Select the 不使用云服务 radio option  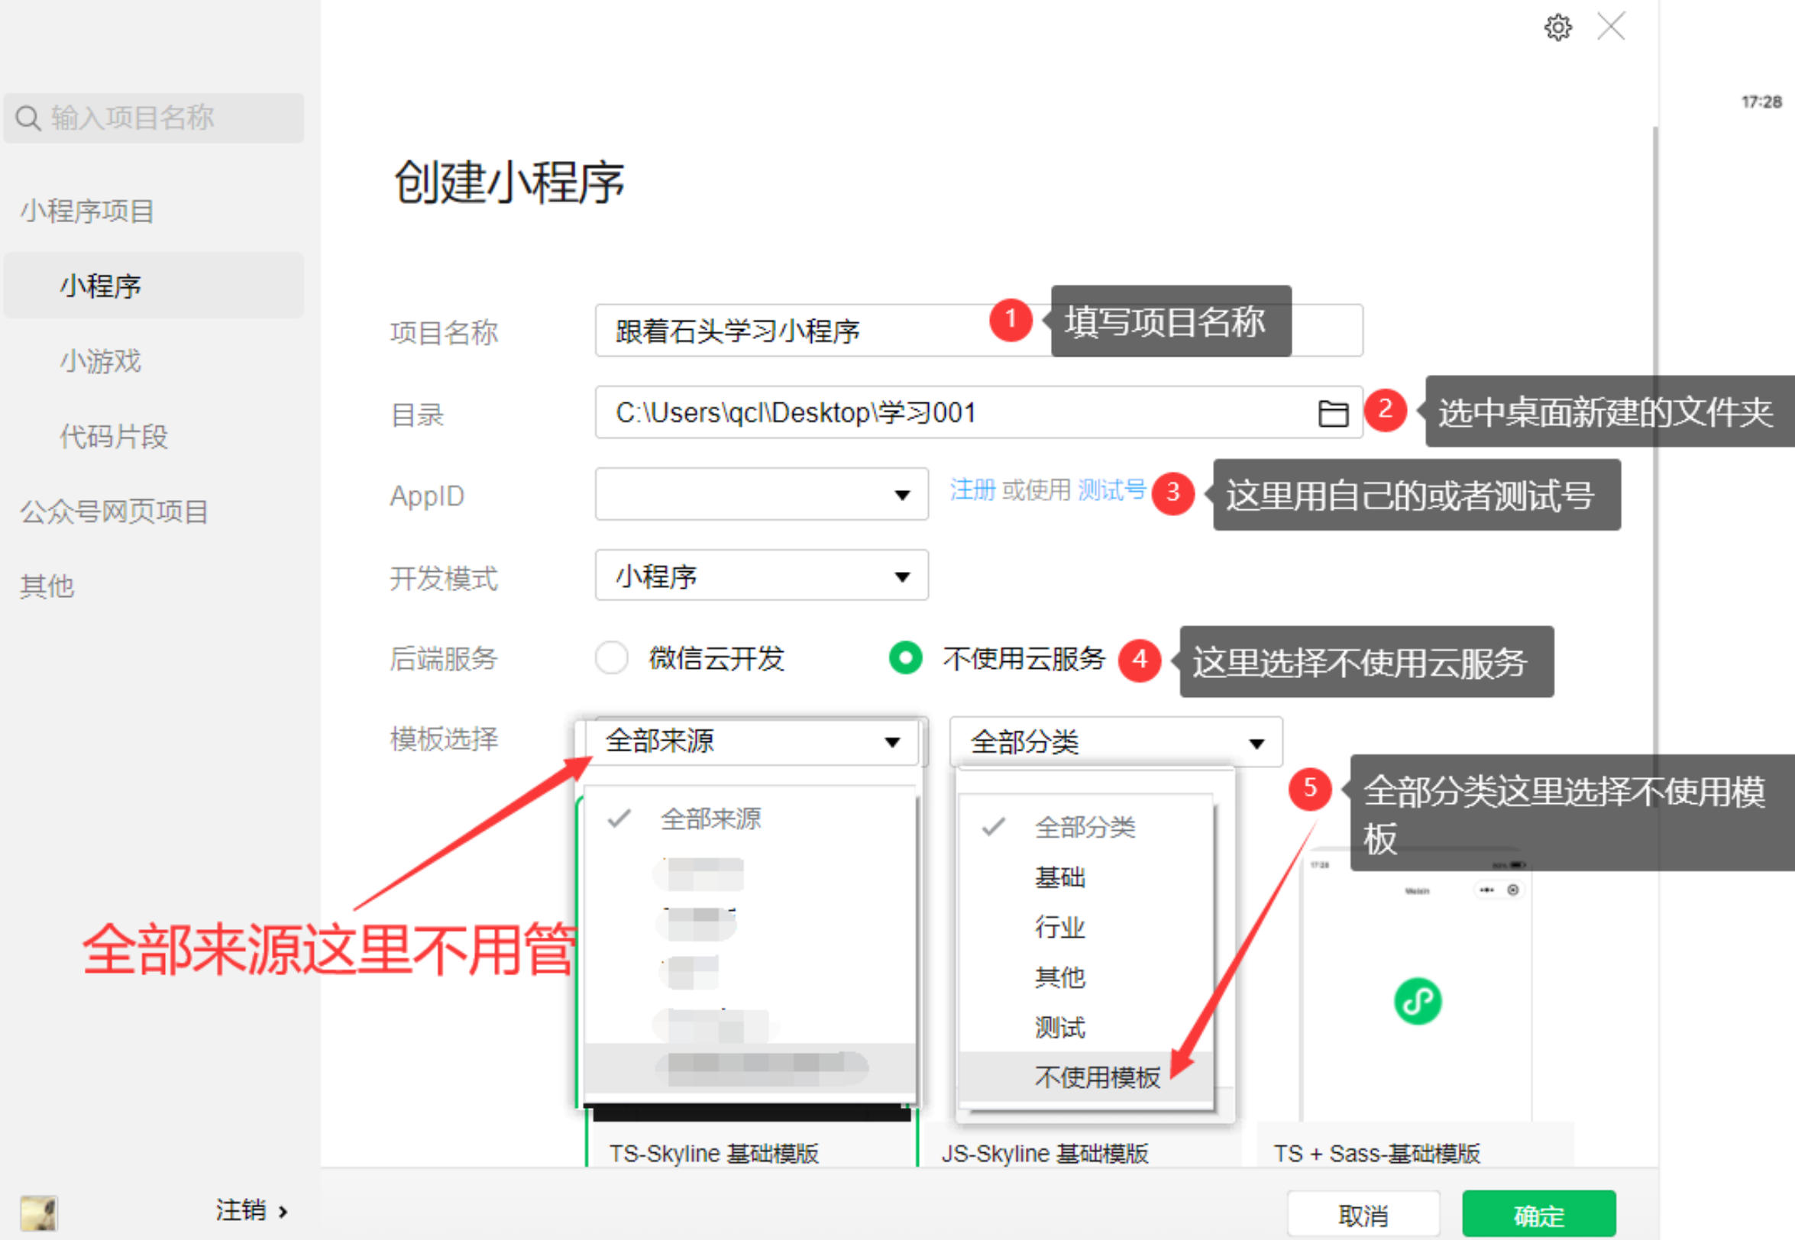click(905, 657)
